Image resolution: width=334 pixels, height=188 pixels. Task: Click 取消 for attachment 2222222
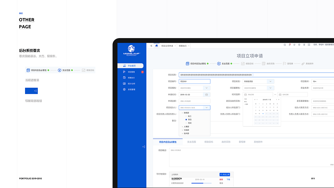pos(221,183)
